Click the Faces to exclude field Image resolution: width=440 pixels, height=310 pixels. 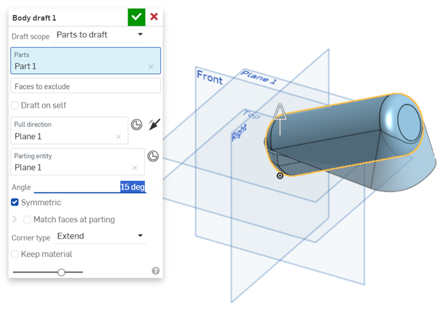[86, 86]
